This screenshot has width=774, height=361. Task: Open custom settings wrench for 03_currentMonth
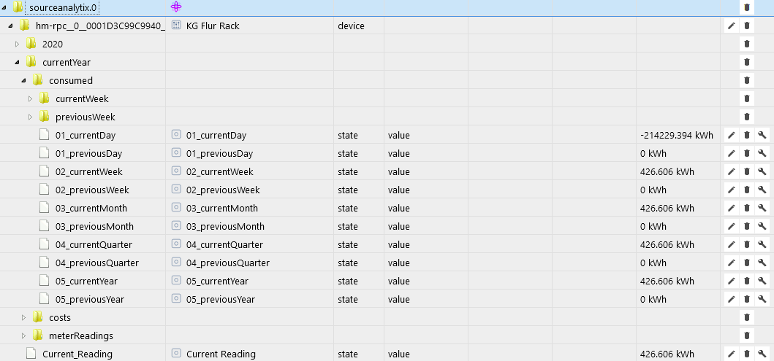762,208
